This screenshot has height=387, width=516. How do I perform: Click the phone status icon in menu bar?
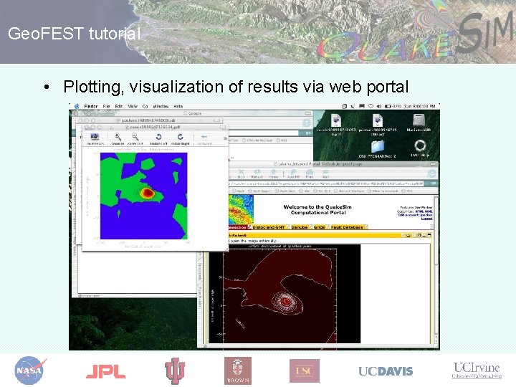(x=353, y=106)
